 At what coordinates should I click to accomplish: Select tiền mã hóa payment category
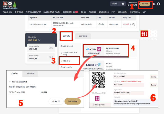click(x=66, y=67)
